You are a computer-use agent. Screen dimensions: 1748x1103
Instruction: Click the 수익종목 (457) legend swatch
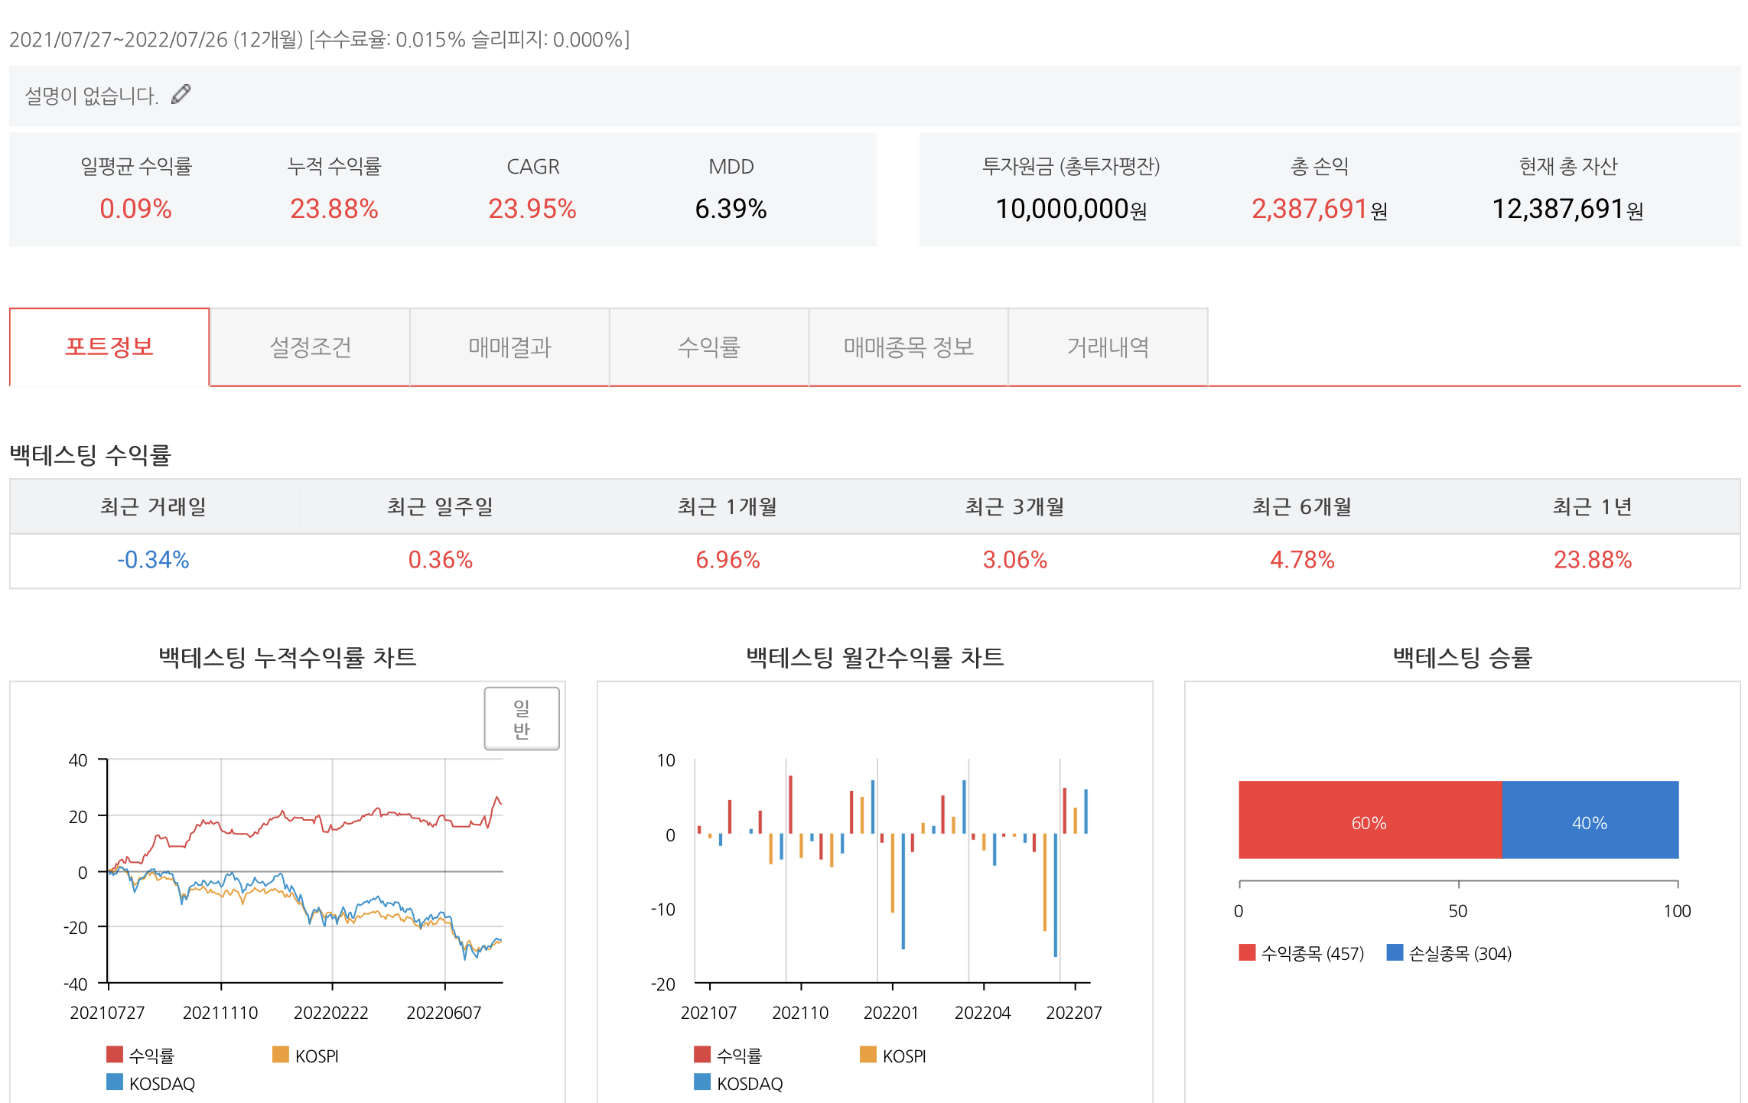coord(1248,953)
